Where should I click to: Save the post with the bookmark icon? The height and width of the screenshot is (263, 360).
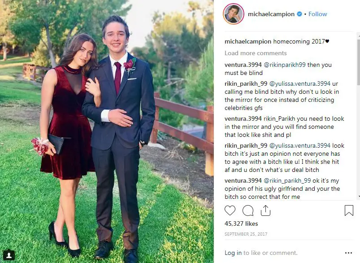349,210
